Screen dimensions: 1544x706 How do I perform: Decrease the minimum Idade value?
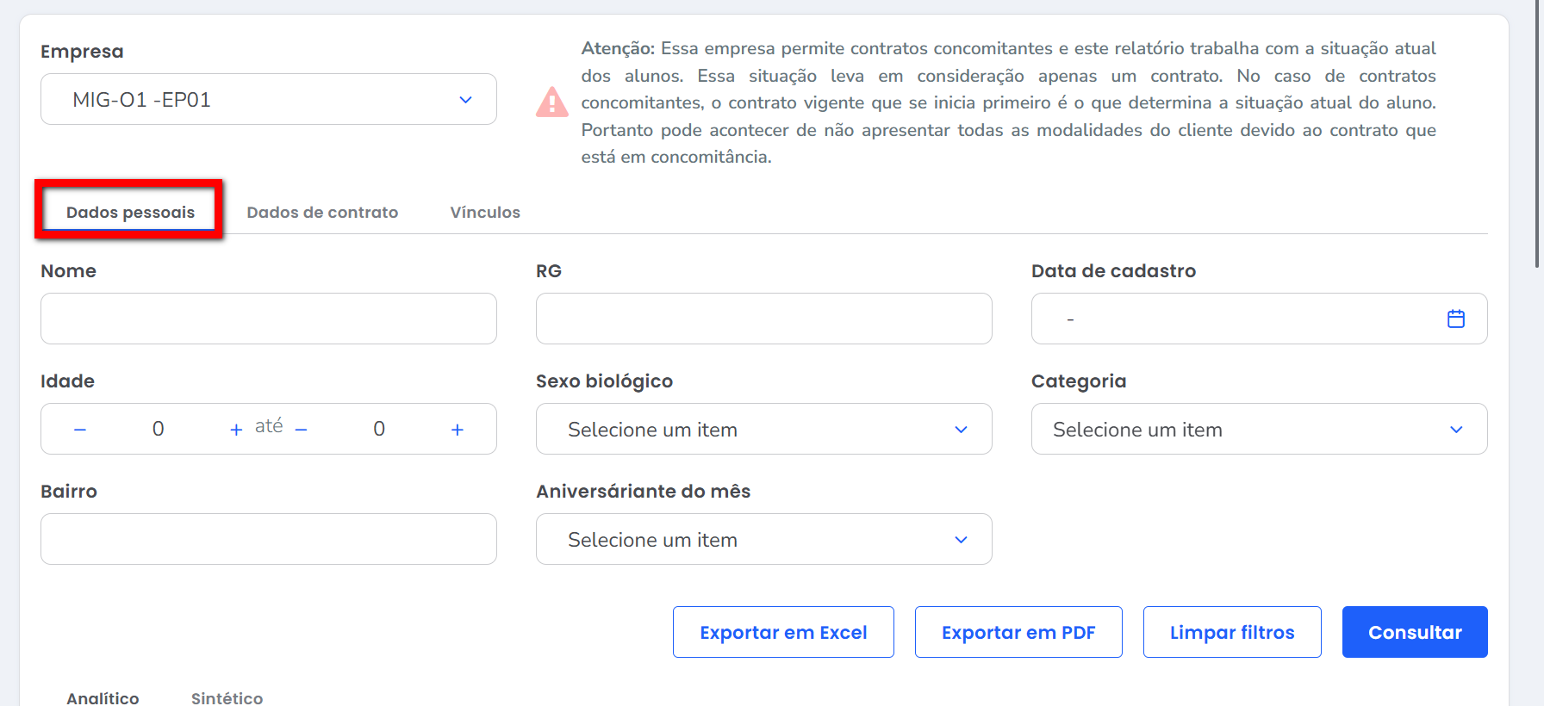pyautogui.click(x=80, y=429)
